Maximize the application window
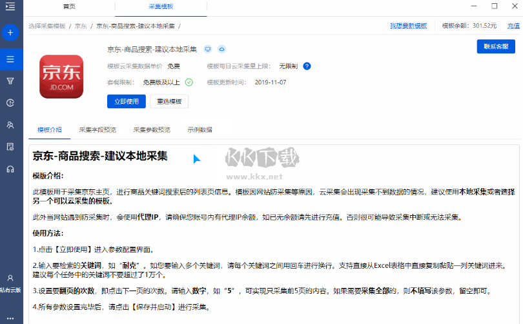 pyautogui.click(x=495, y=6)
